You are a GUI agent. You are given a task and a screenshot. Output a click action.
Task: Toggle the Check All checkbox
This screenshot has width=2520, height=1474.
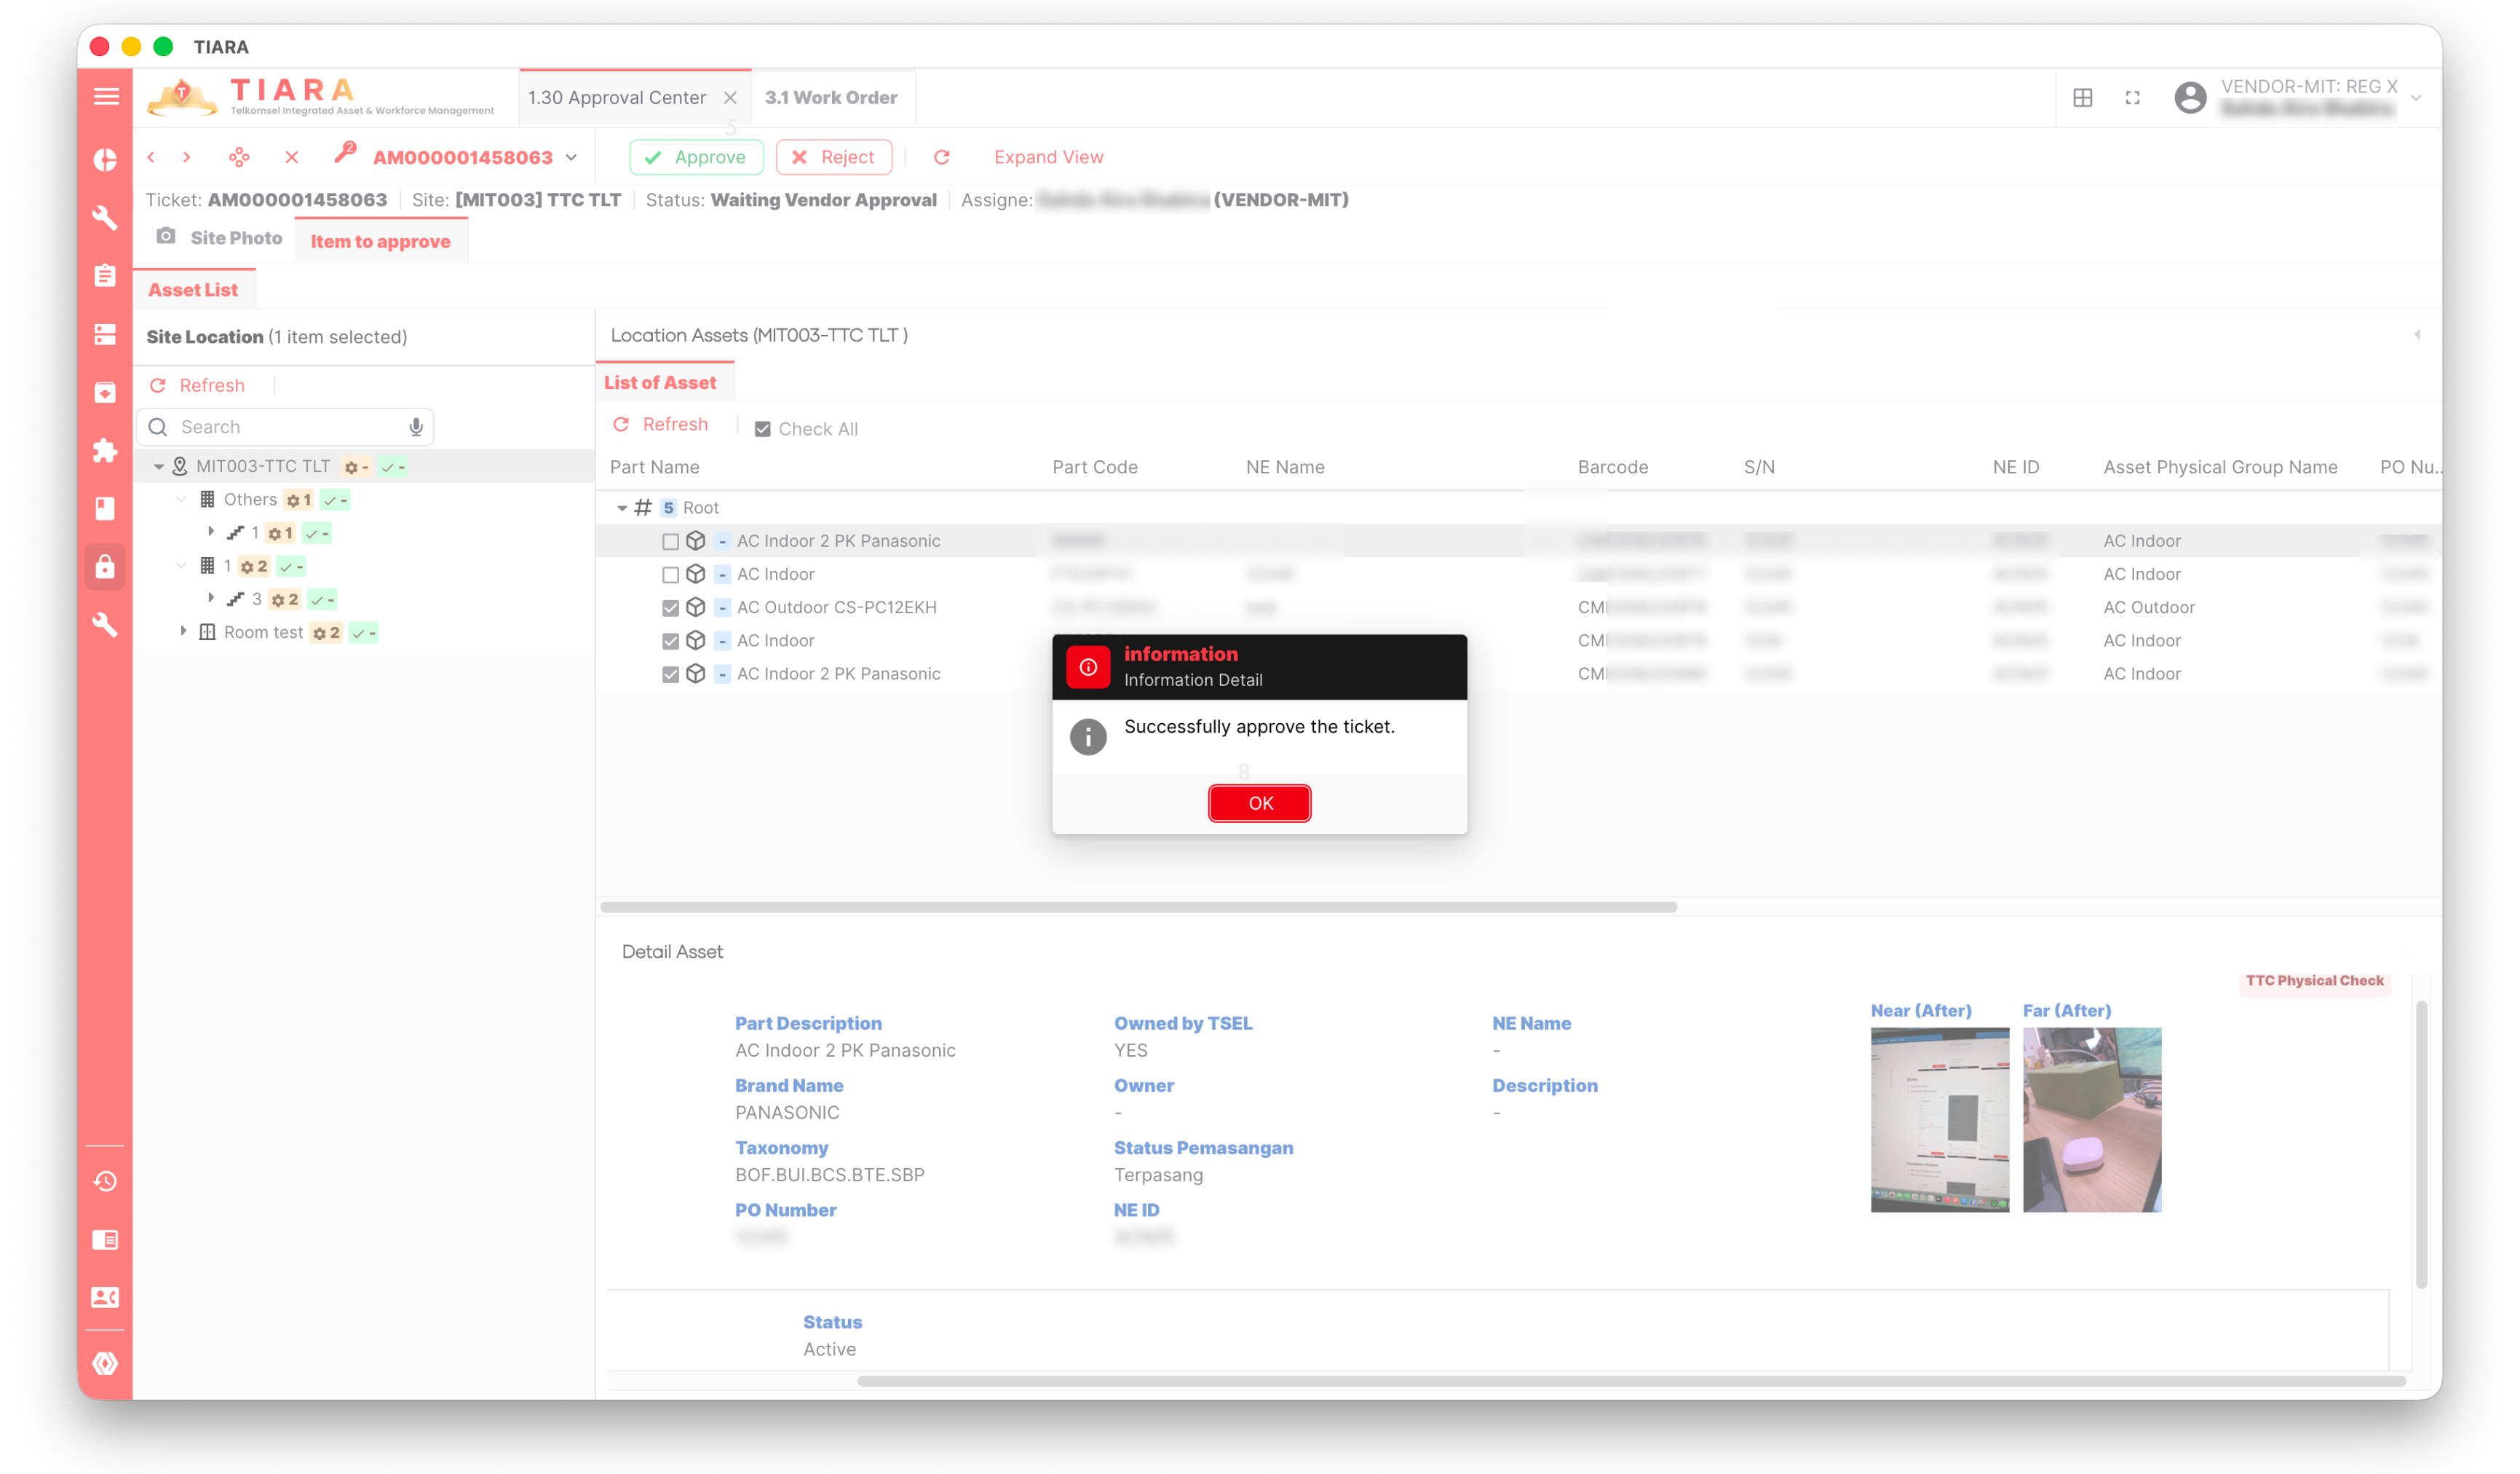762,429
